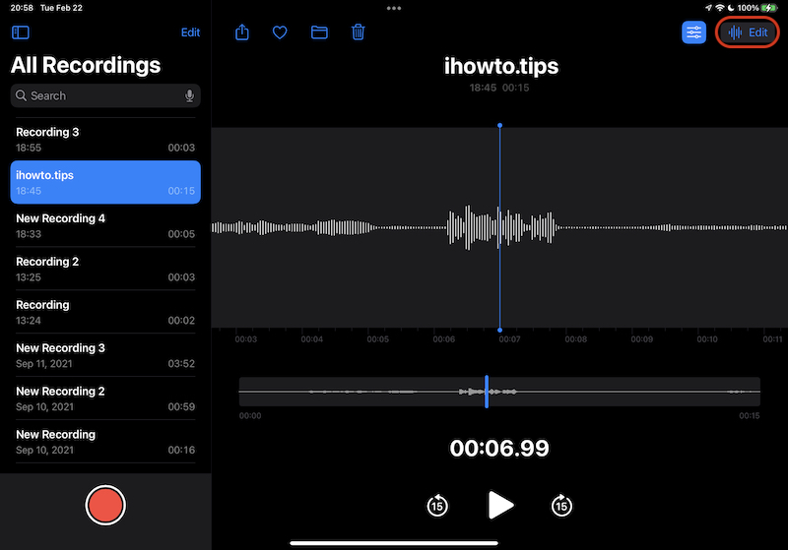Tap the waveform Edit button

pos(748,32)
